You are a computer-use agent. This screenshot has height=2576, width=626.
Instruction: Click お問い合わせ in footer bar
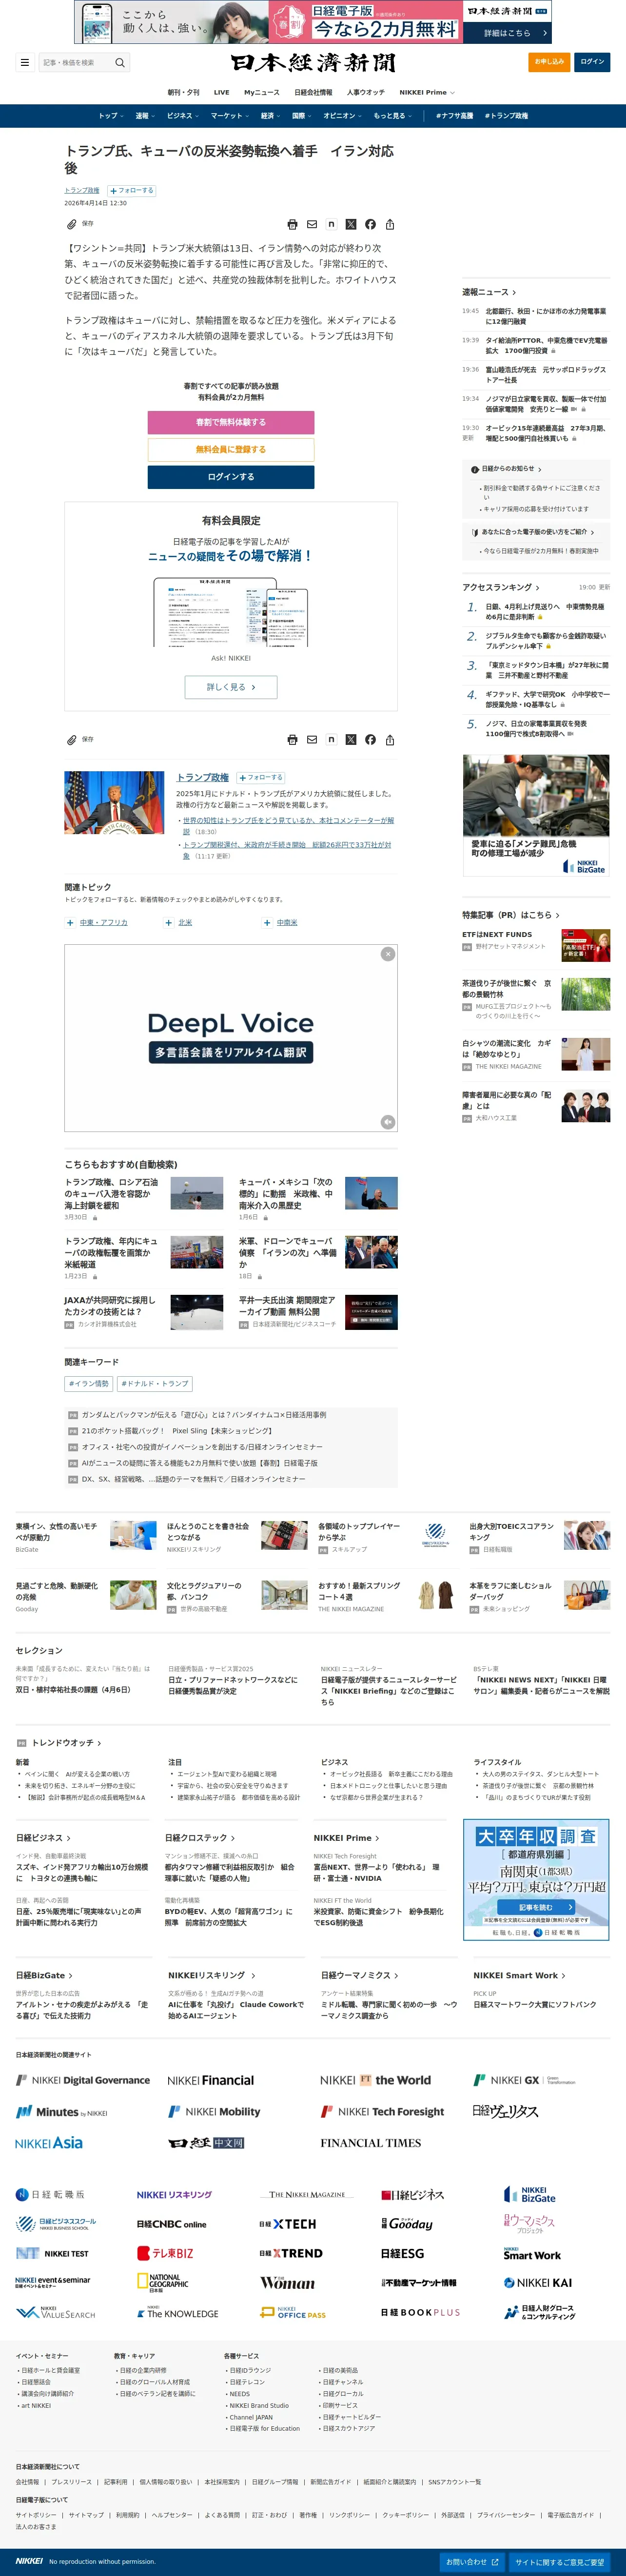click(471, 2562)
